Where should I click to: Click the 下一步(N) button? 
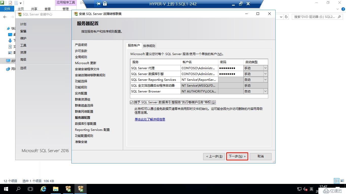pos(237,156)
